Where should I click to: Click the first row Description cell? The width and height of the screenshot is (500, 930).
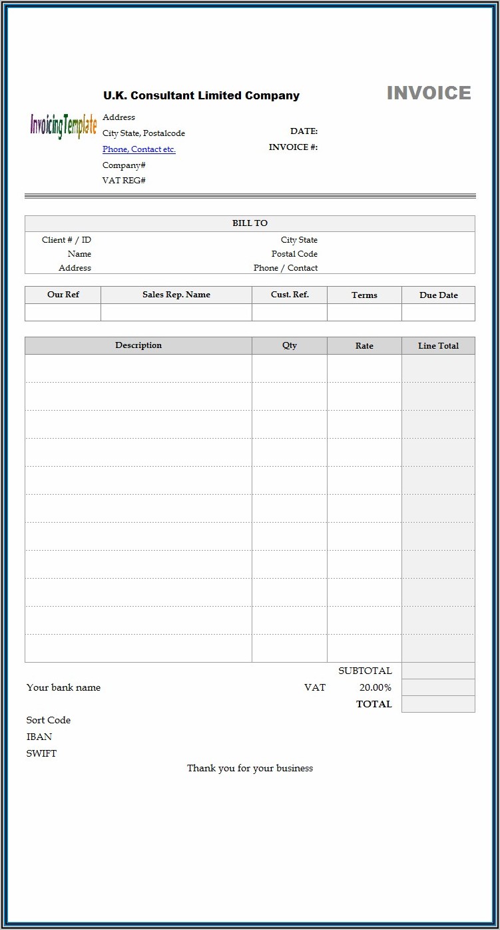[x=138, y=368]
